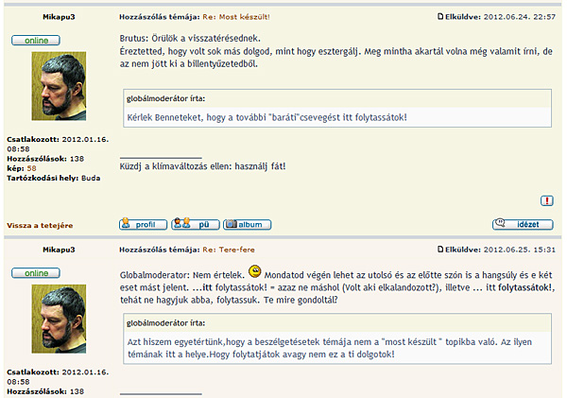The height and width of the screenshot is (398, 567).
Task: Open the user's profil button
Action: [x=142, y=224]
